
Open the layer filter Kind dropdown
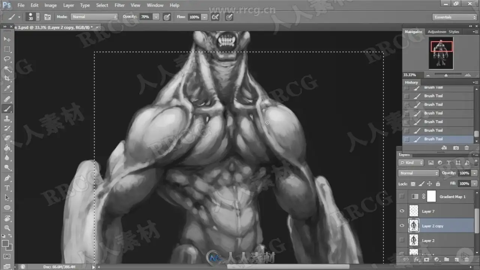(x=411, y=163)
